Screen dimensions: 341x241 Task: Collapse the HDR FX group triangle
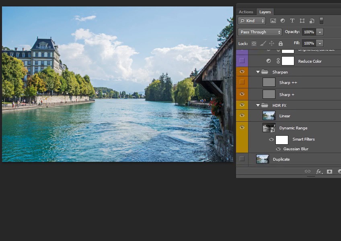coord(258,105)
